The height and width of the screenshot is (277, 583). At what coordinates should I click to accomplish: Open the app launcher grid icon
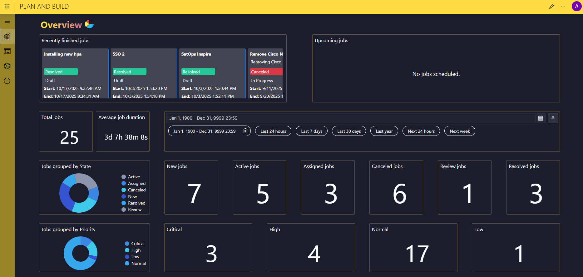coord(7,6)
